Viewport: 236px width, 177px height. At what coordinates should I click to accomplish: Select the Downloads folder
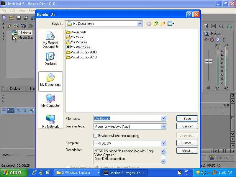coord(76,32)
